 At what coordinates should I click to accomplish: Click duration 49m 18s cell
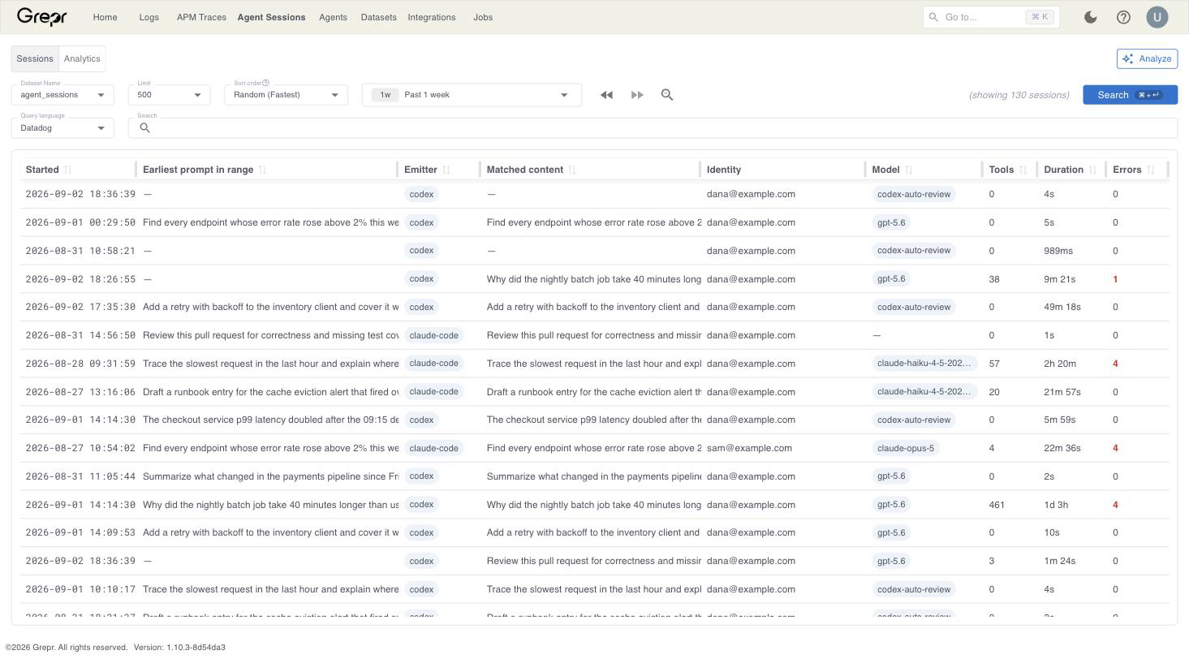coord(1062,307)
